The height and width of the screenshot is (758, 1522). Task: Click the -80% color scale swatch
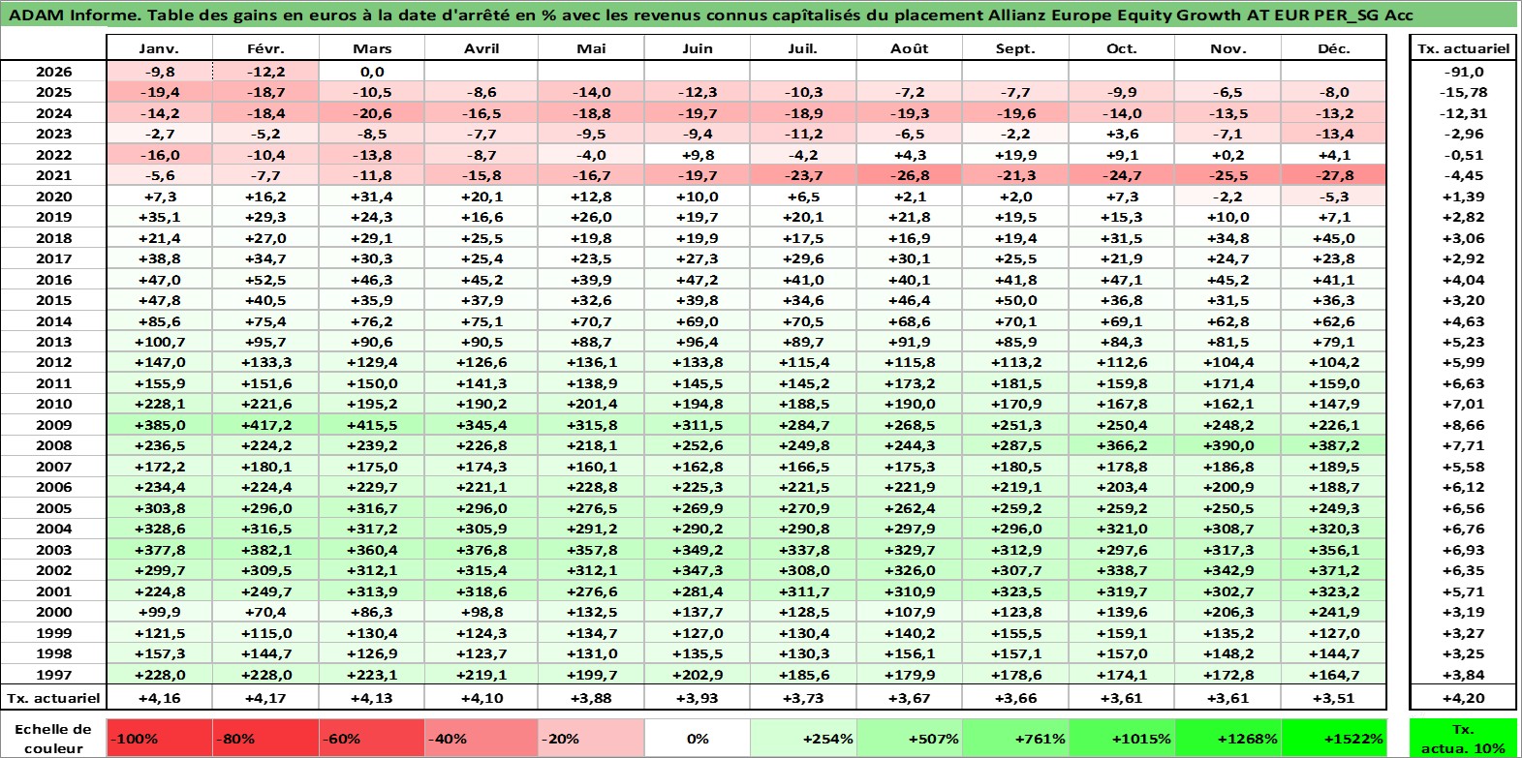click(265, 738)
